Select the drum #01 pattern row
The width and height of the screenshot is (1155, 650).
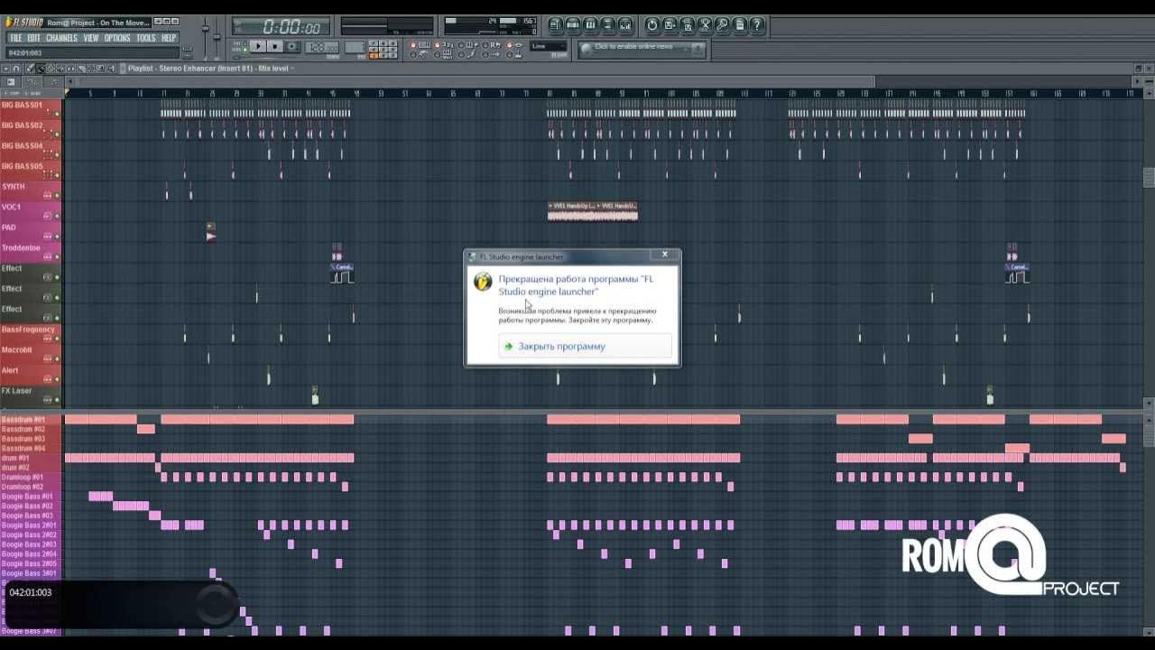[x=31, y=458]
